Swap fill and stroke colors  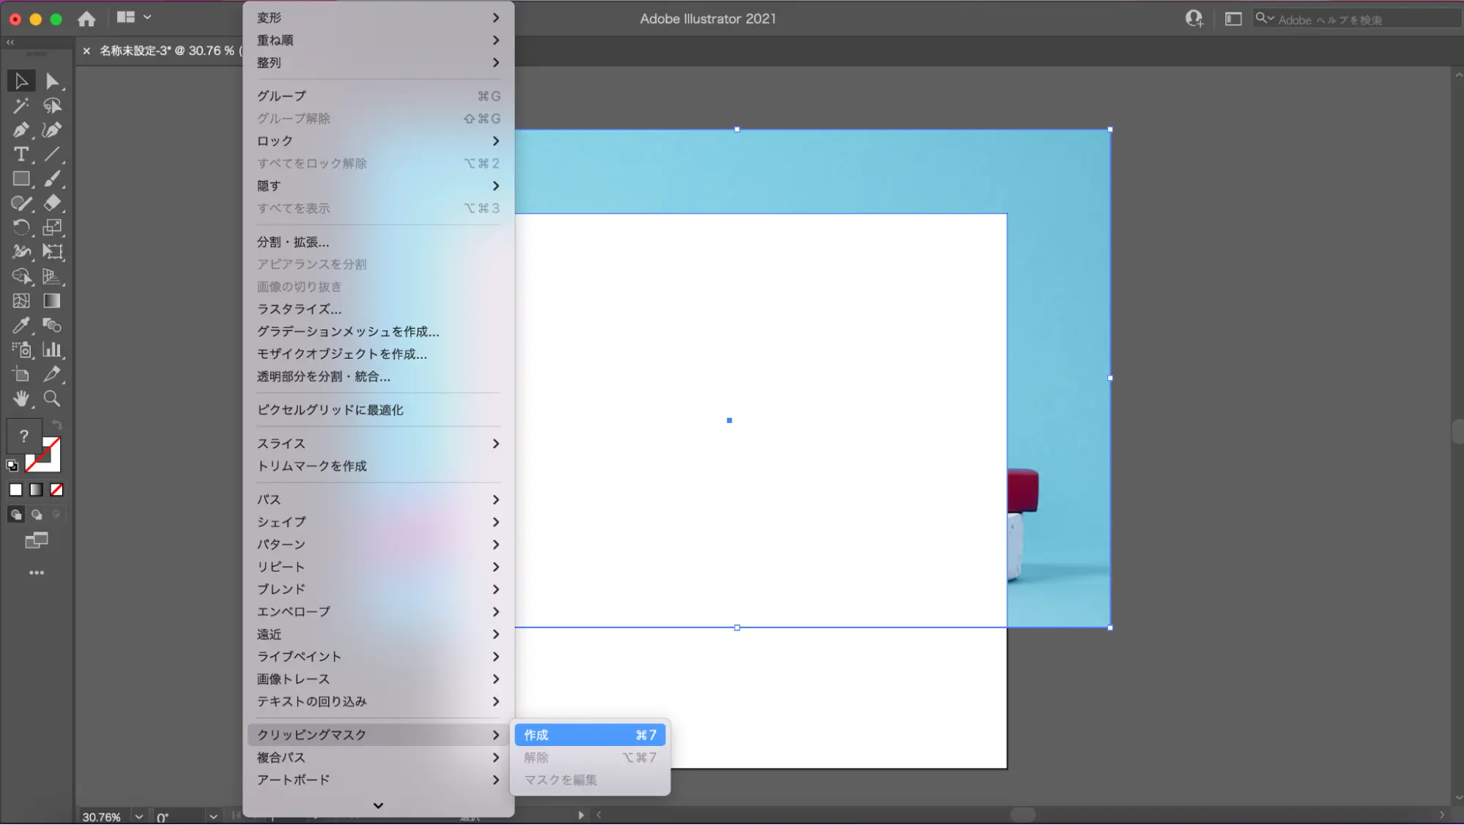click(x=57, y=425)
